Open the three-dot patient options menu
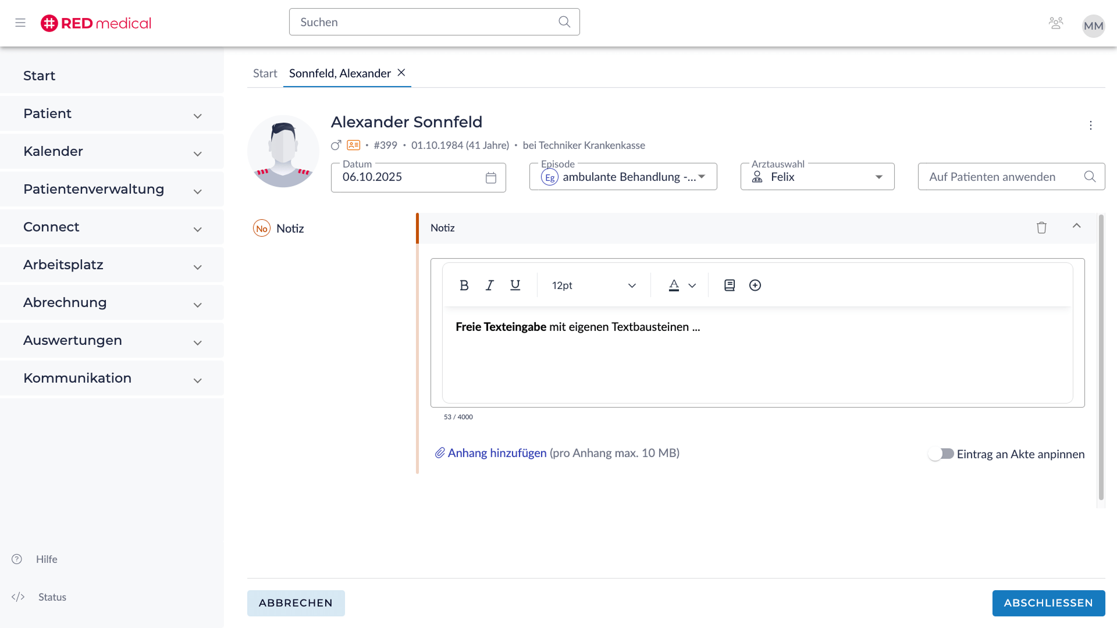The image size is (1117, 628). pos(1091,126)
